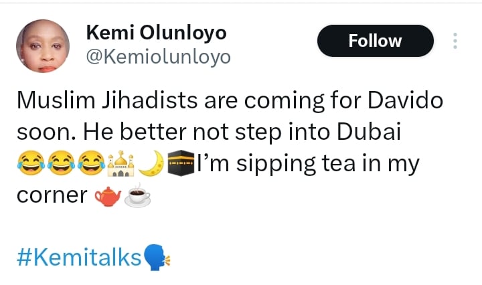482x285 pixels.
Task: Open Kemi Olunloyo's profile picture
Action: tap(42, 45)
